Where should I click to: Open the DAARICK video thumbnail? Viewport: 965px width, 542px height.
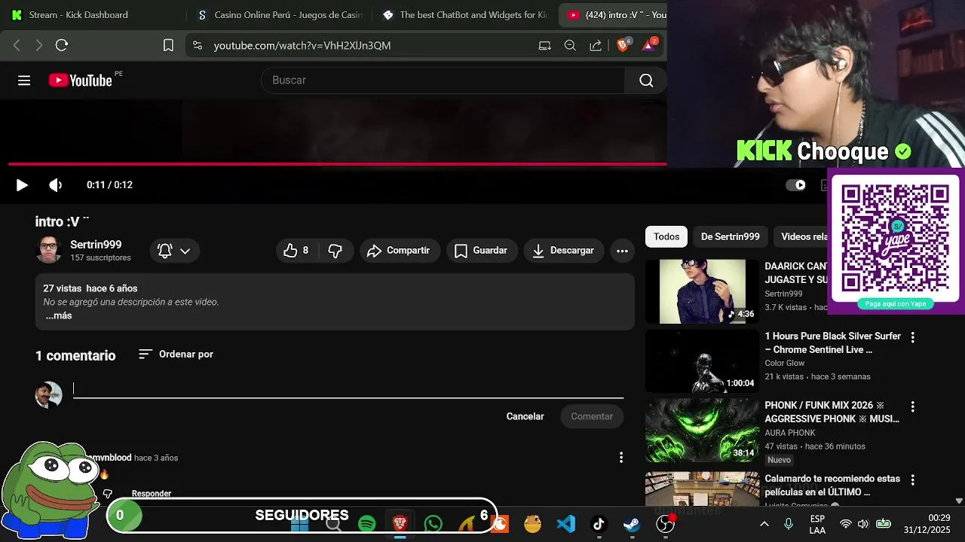click(x=703, y=291)
